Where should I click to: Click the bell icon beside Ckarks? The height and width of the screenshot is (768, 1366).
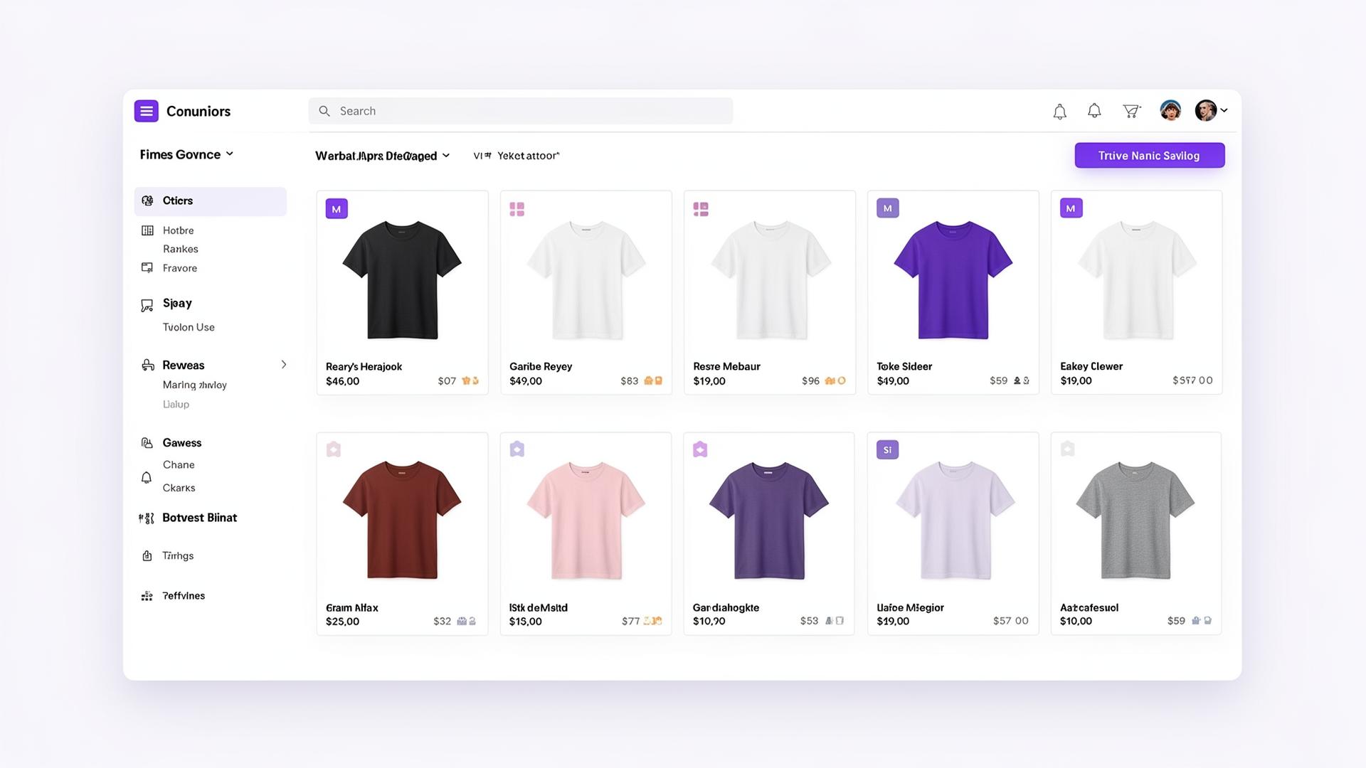point(147,478)
